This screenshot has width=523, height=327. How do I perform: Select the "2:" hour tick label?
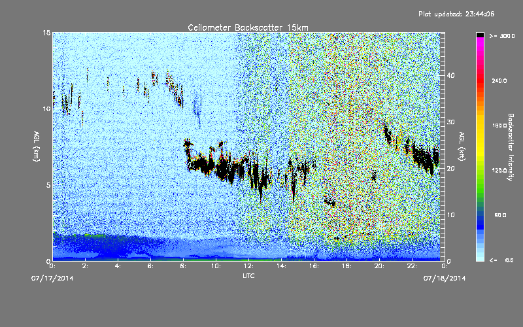[85, 266]
